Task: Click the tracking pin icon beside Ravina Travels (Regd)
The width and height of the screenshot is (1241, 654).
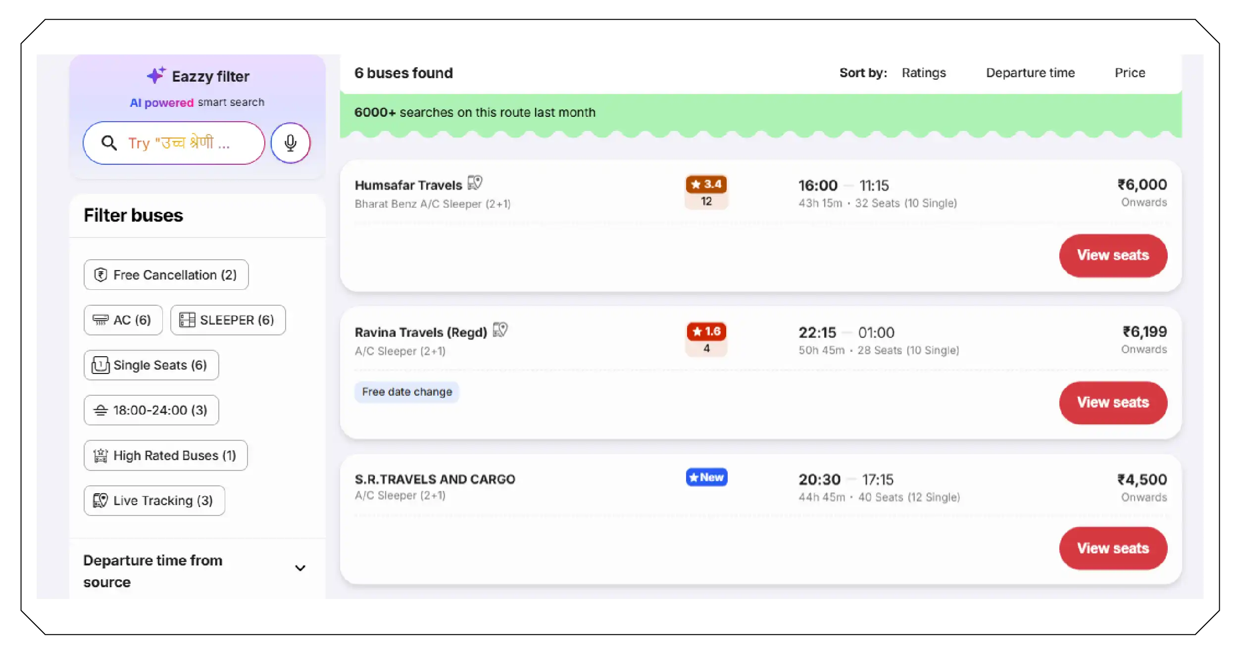Action: click(x=500, y=331)
